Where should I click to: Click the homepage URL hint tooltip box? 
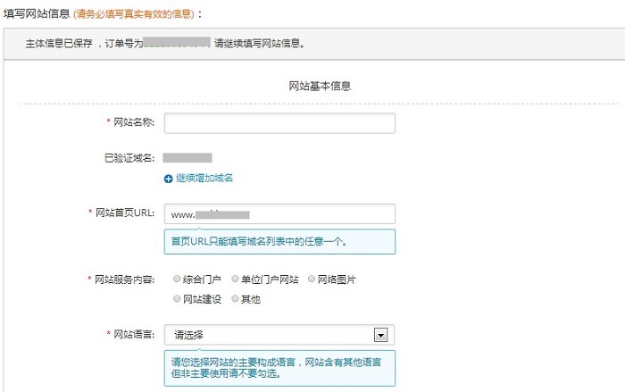[279, 241]
